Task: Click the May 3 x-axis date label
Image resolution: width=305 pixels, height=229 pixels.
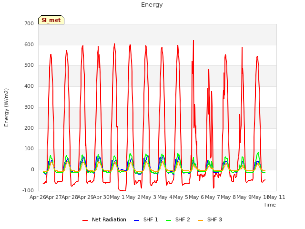Action: pos(149,197)
